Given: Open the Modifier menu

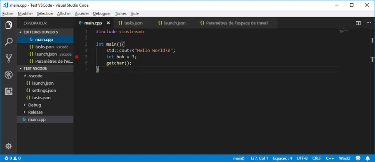Looking at the screenshot, I should click(x=25, y=14).
